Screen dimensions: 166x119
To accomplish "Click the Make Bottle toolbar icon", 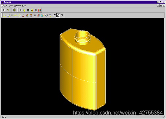I will pyautogui.click(x=14, y=10).
